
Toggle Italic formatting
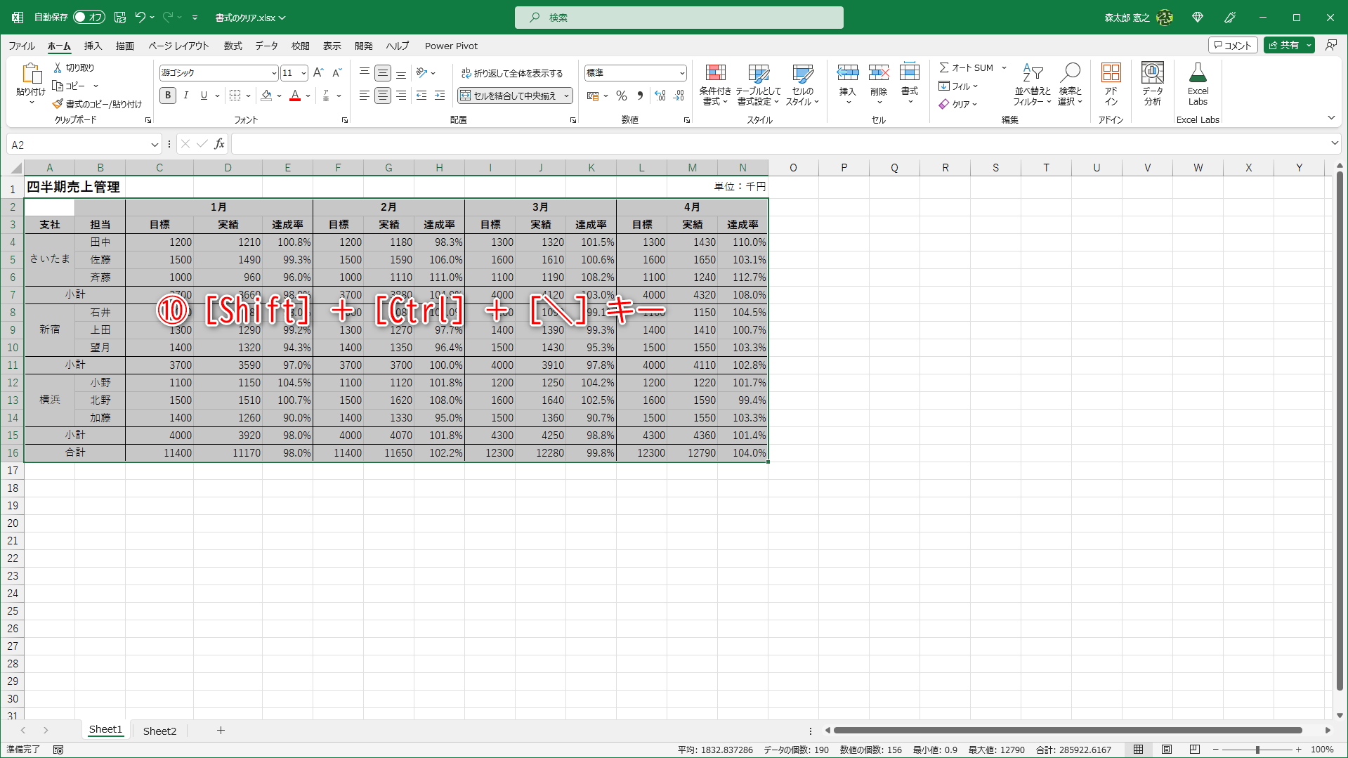[x=186, y=96]
